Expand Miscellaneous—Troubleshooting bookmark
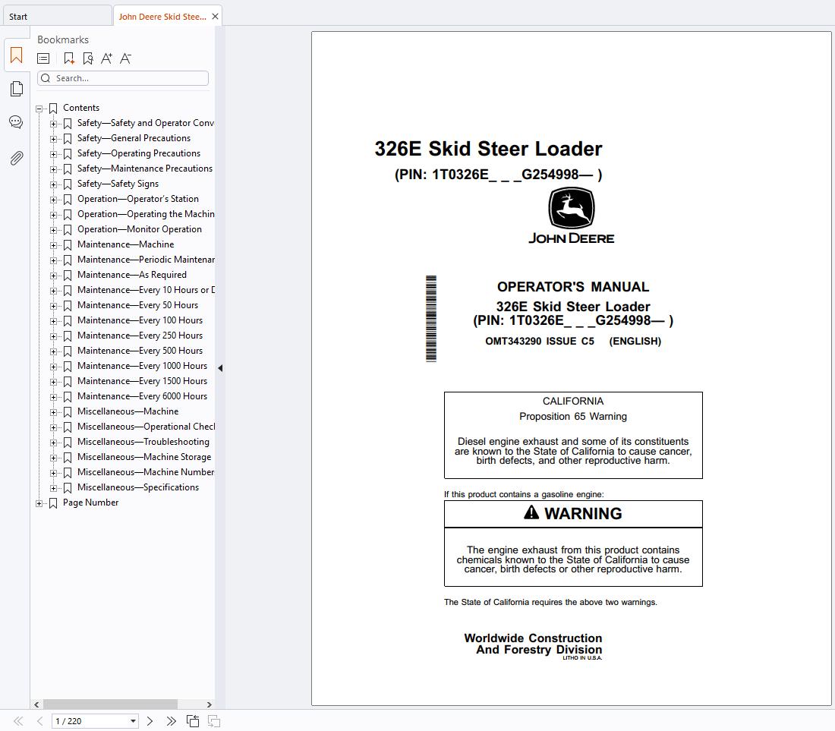The width and height of the screenshot is (835, 731). pyautogui.click(x=53, y=443)
